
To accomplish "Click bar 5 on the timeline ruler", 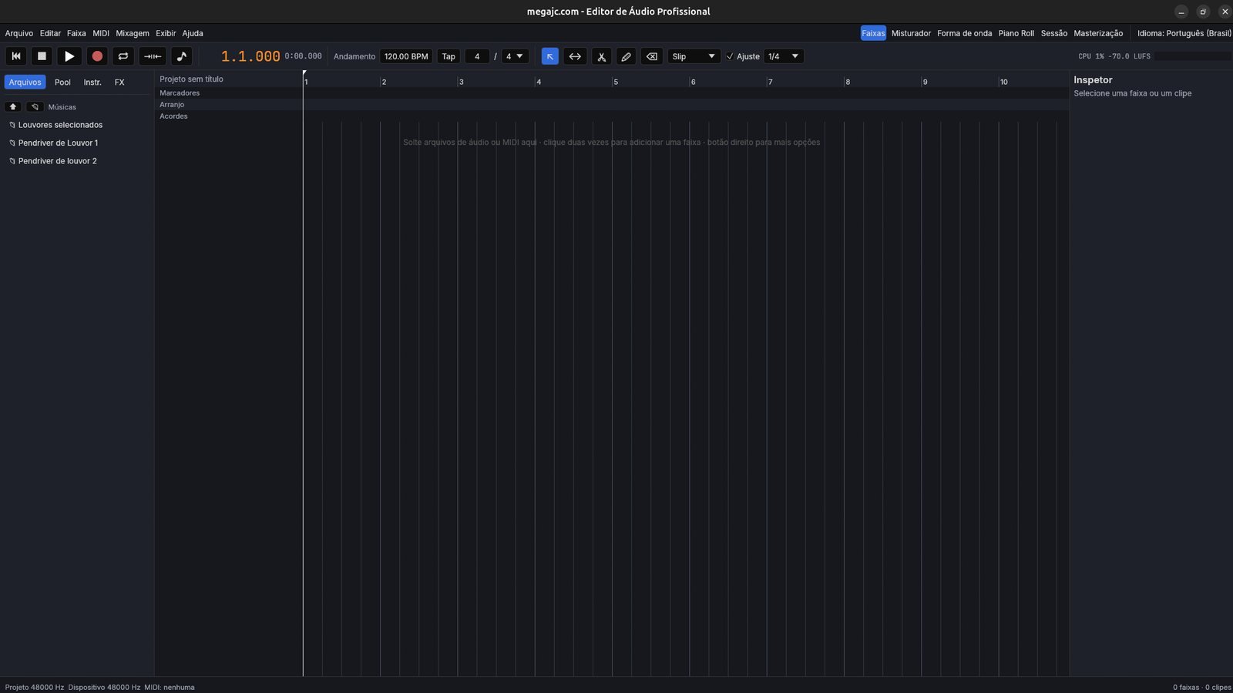I will [616, 82].
